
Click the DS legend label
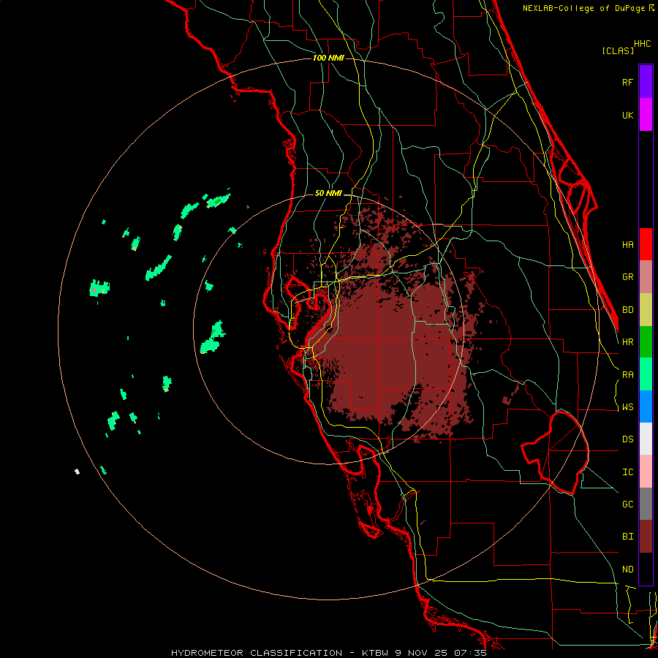(627, 439)
